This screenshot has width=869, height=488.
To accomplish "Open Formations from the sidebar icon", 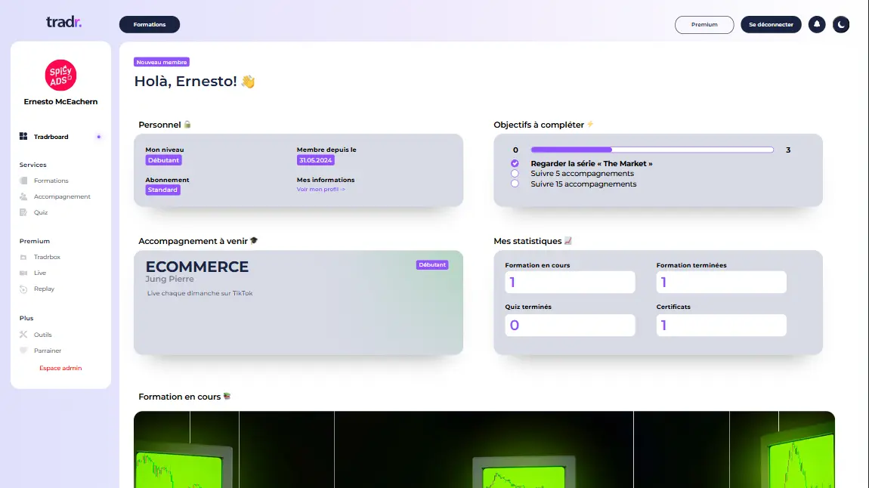I will pyautogui.click(x=23, y=181).
